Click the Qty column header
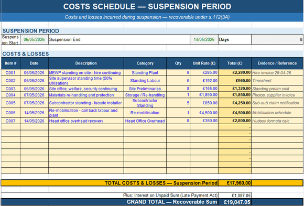This screenshot has height=206, width=304. pos(178,63)
